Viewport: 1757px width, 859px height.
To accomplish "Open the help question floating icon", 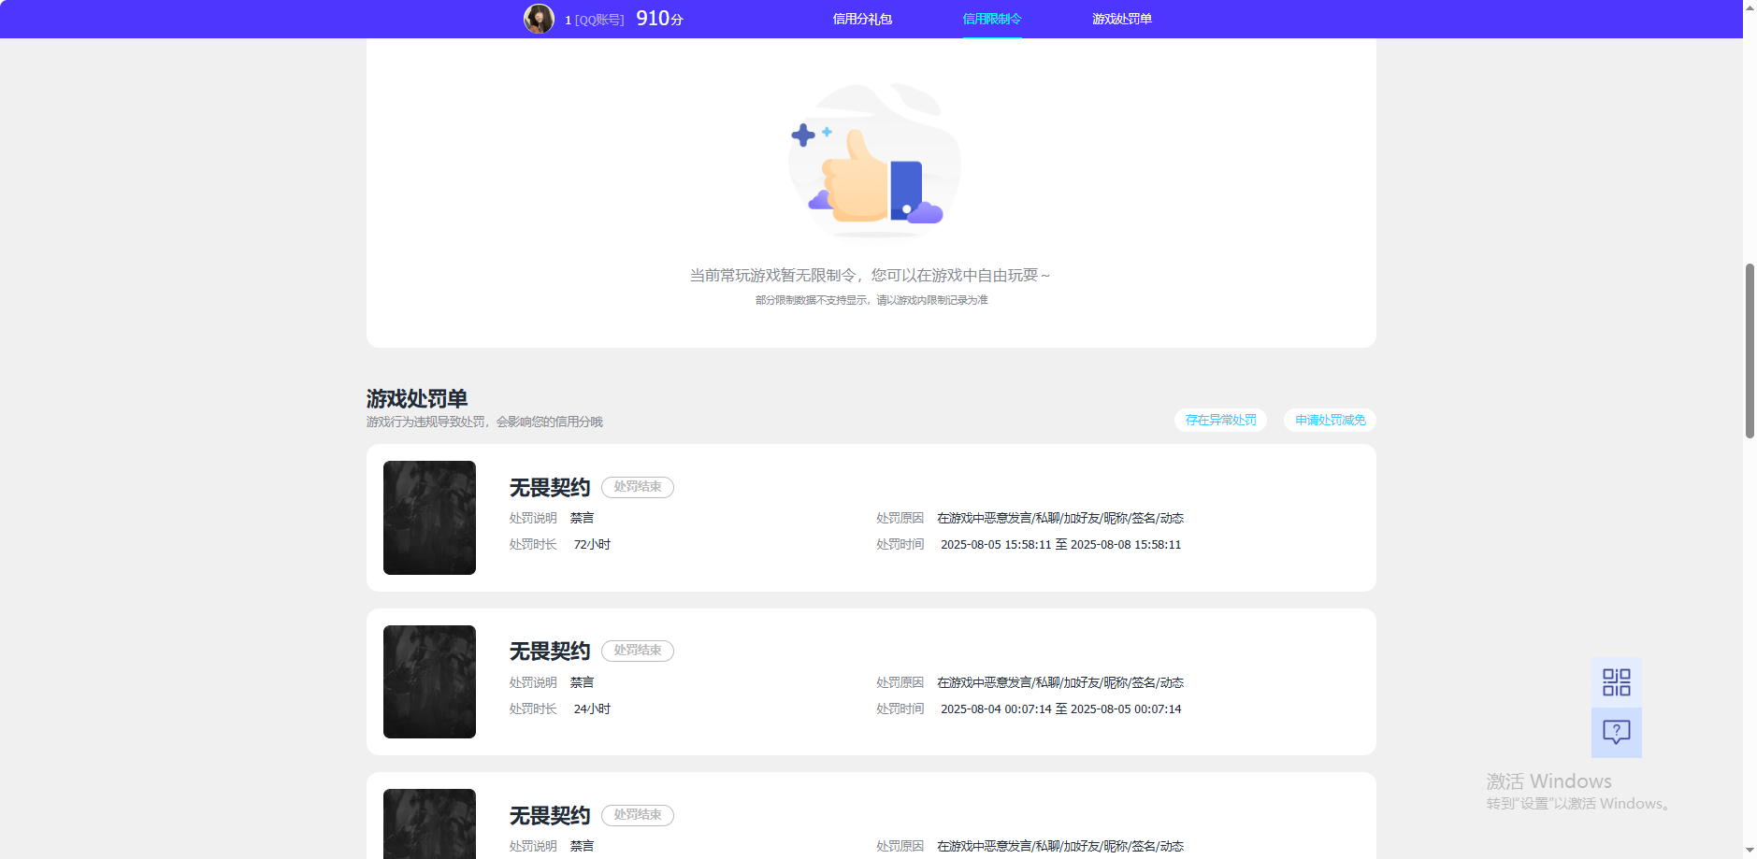I will click(1616, 733).
